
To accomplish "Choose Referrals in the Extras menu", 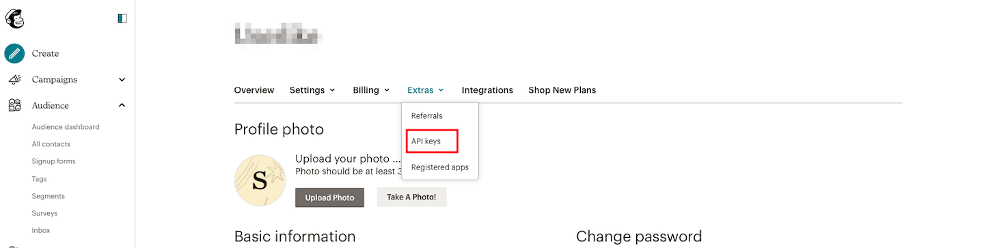I will (427, 116).
